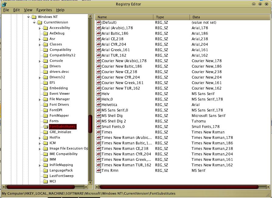Click the (Default) value string icon

pos(98,23)
